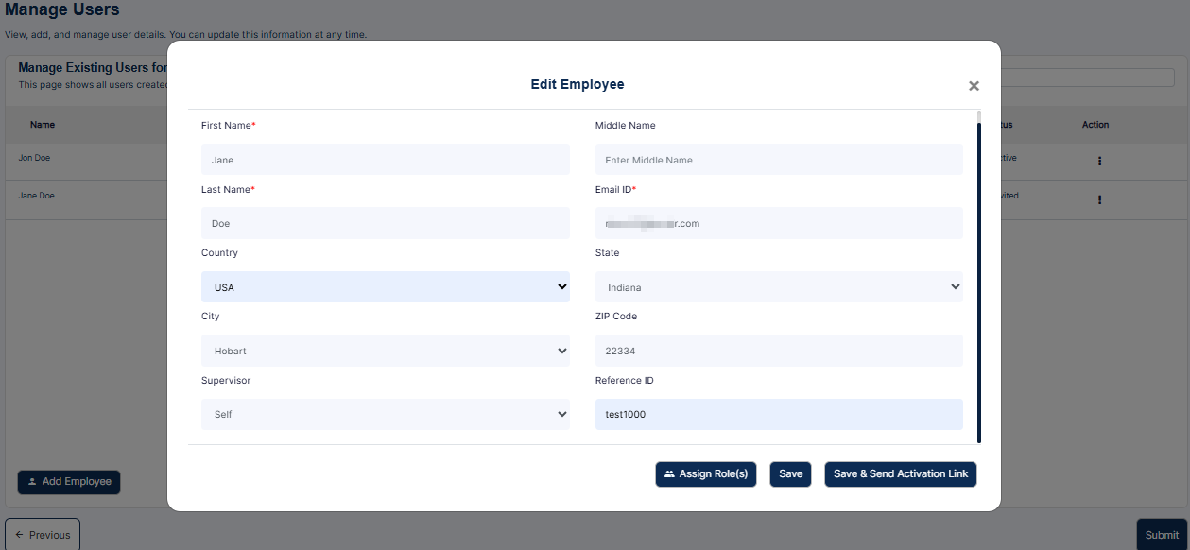The image size is (1190, 550).
Task: Close the Edit Employee dialog with the X
Action: pyautogui.click(x=974, y=85)
